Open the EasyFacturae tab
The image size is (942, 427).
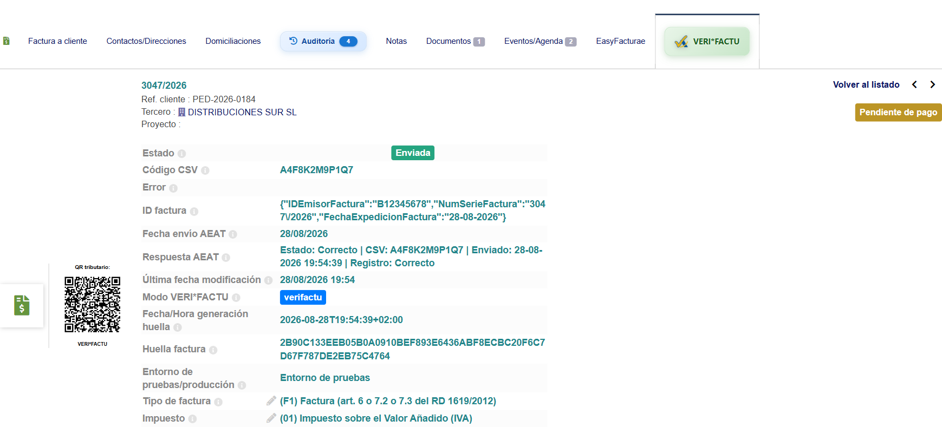[621, 41]
